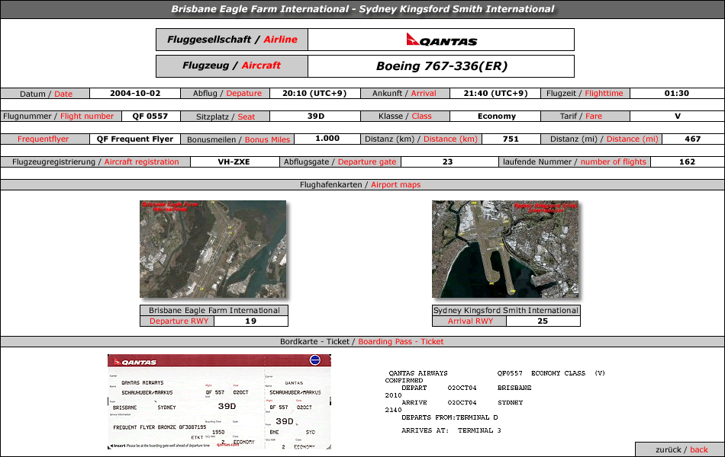Select arrival time 21:40 (UTC+9)
This screenshot has height=457, width=725.
click(x=495, y=93)
